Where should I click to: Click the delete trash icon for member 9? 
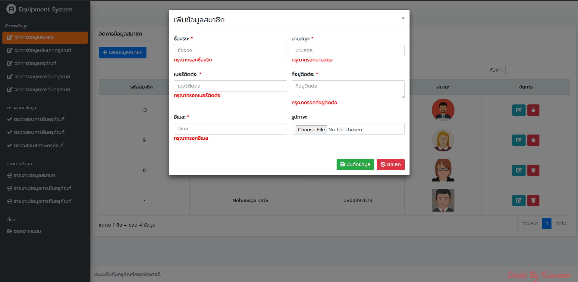click(x=533, y=140)
